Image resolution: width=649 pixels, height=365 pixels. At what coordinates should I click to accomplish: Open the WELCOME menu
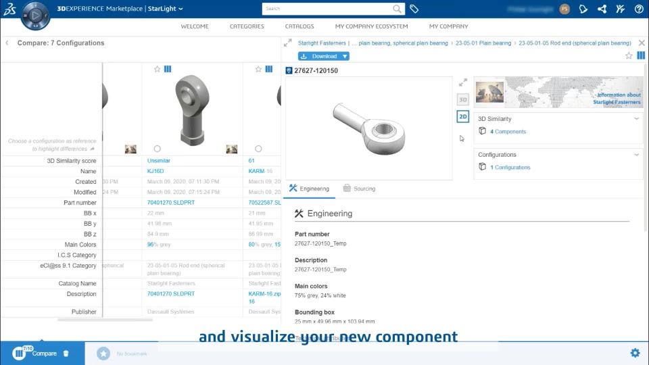[195, 26]
